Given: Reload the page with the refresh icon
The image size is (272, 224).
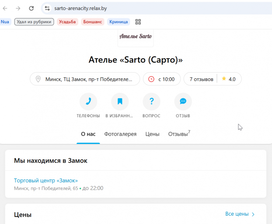Looking at the screenshot, I should pyautogui.click(x=31, y=8).
